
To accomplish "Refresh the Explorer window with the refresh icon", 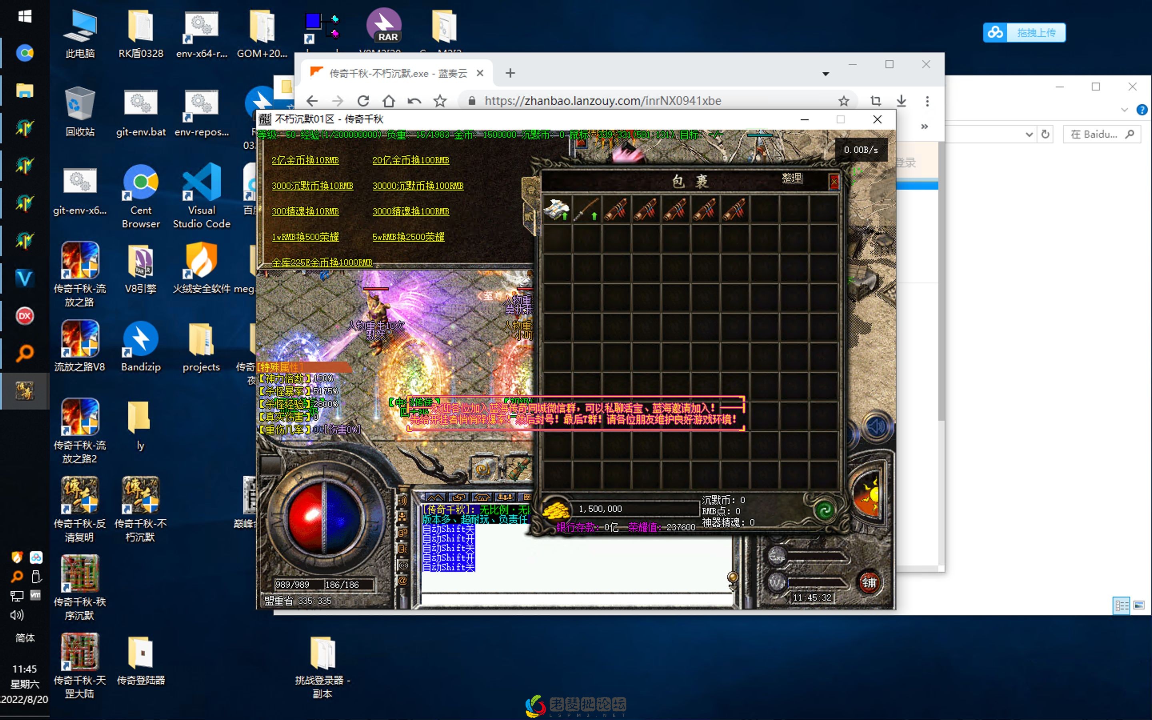I will [x=1045, y=134].
